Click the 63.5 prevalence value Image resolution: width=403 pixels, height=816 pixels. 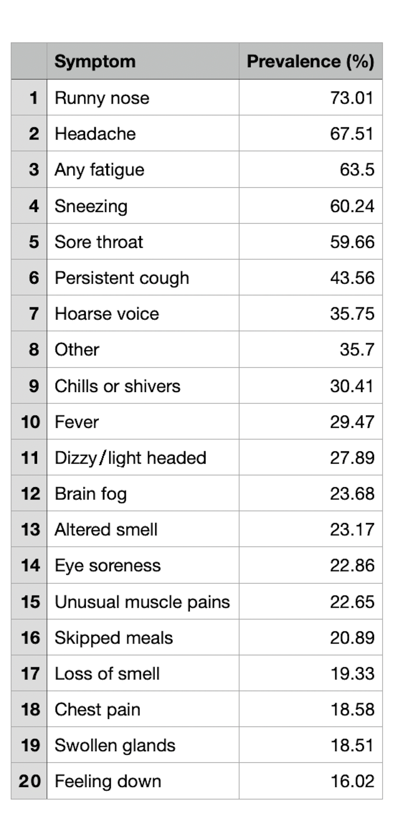pyautogui.click(x=357, y=170)
